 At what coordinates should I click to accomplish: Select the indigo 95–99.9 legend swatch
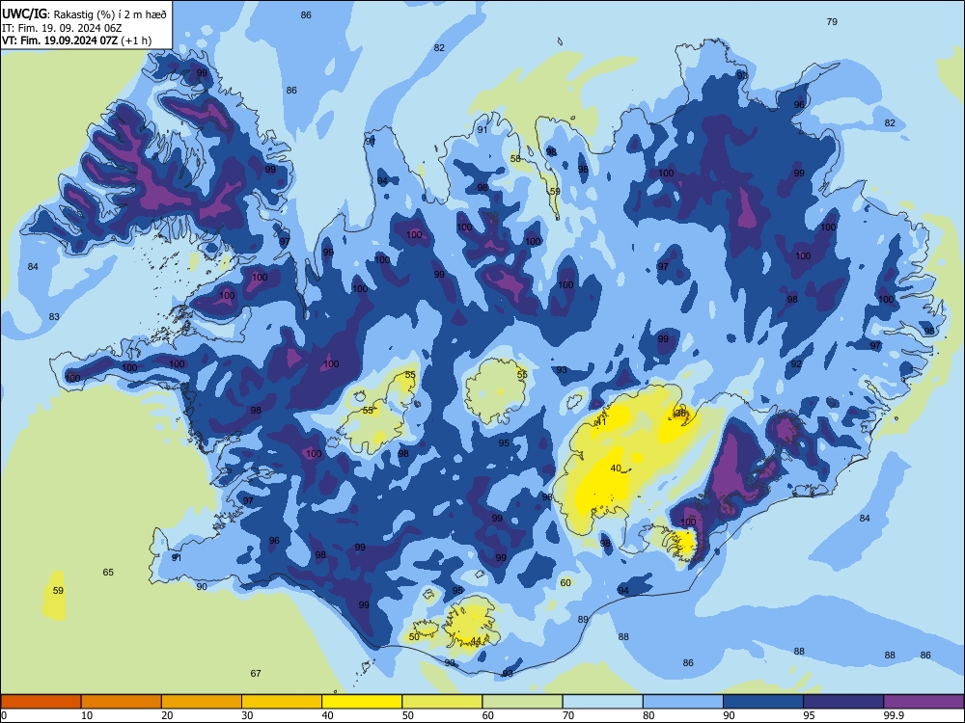click(x=843, y=702)
